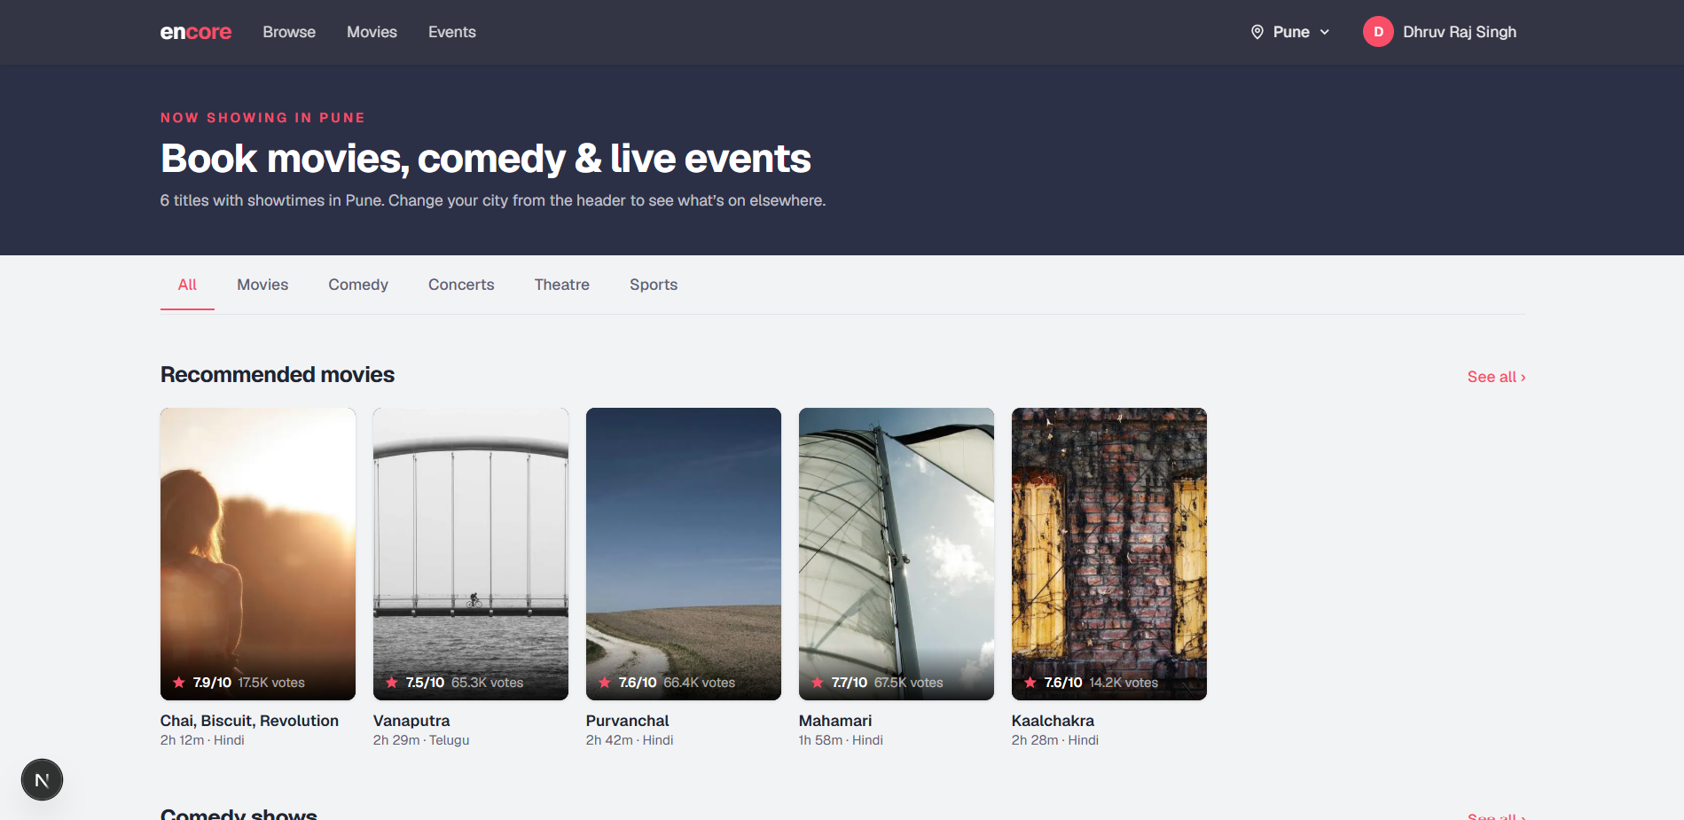Click the Kaalchakra movie title
The image size is (1684, 820).
1053,721
